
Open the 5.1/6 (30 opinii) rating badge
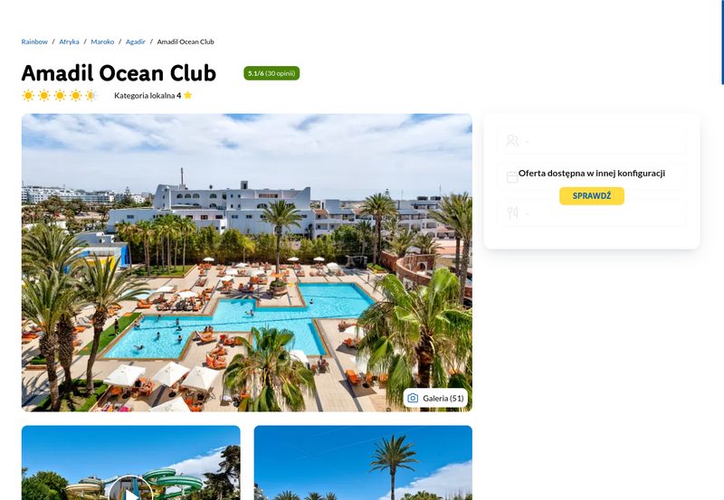[x=271, y=73]
